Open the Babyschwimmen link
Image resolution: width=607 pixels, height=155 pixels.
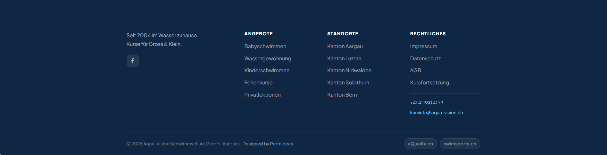click(265, 47)
